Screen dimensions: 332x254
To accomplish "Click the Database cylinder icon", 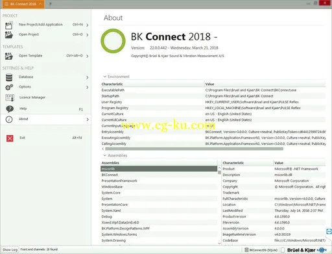I will pos(9,77).
